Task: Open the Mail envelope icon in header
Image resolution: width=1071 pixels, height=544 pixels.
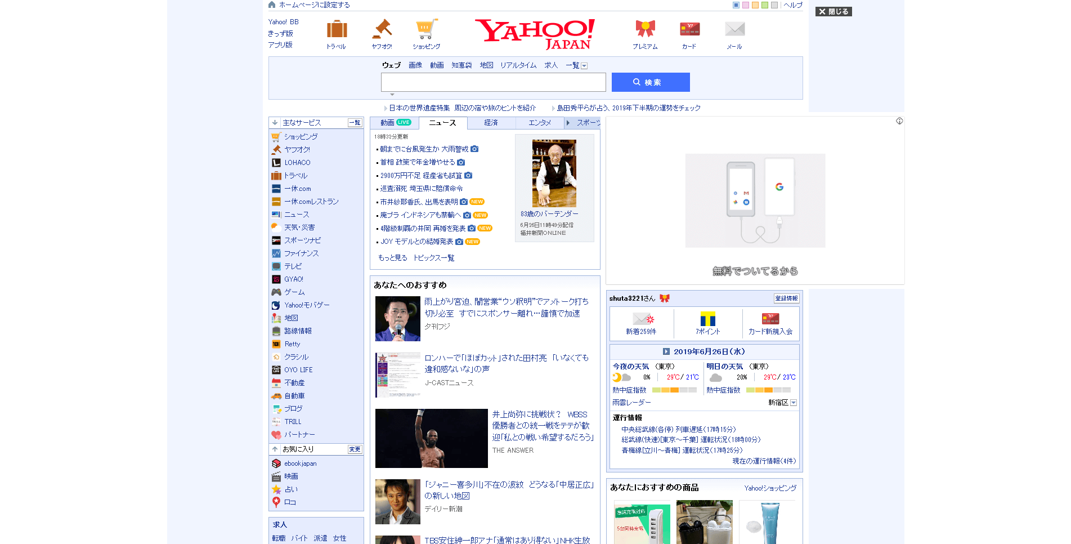Action: [x=734, y=29]
